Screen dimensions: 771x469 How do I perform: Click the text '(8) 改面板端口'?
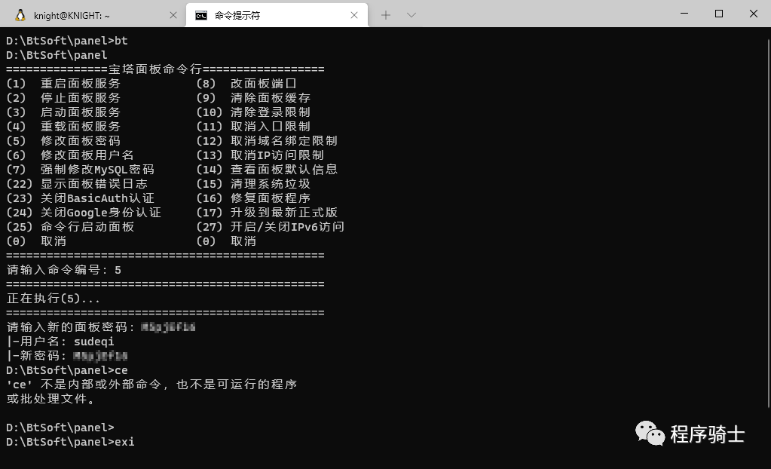pyautogui.click(x=246, y=84)
